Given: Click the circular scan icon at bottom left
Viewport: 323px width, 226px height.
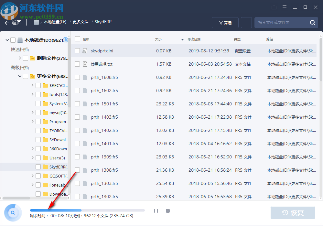Looking at the screenshot, I should pyautogui.click(x=13, y=212).
